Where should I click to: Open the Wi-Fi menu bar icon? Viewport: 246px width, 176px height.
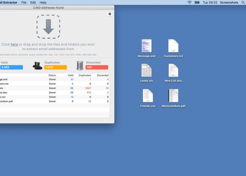[x=190, y=2]
